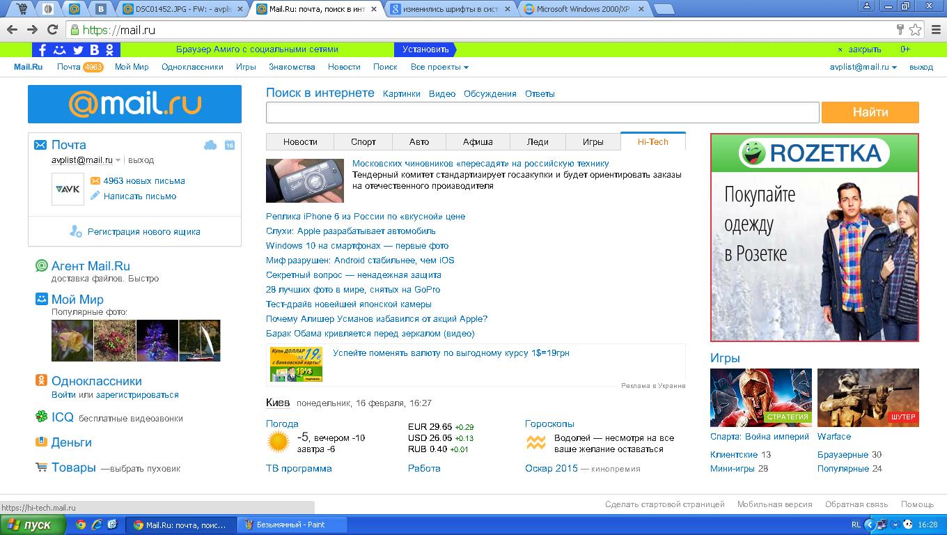
Task: Expand the Все проекты dropdown
Action: click(x=439, y=67)
